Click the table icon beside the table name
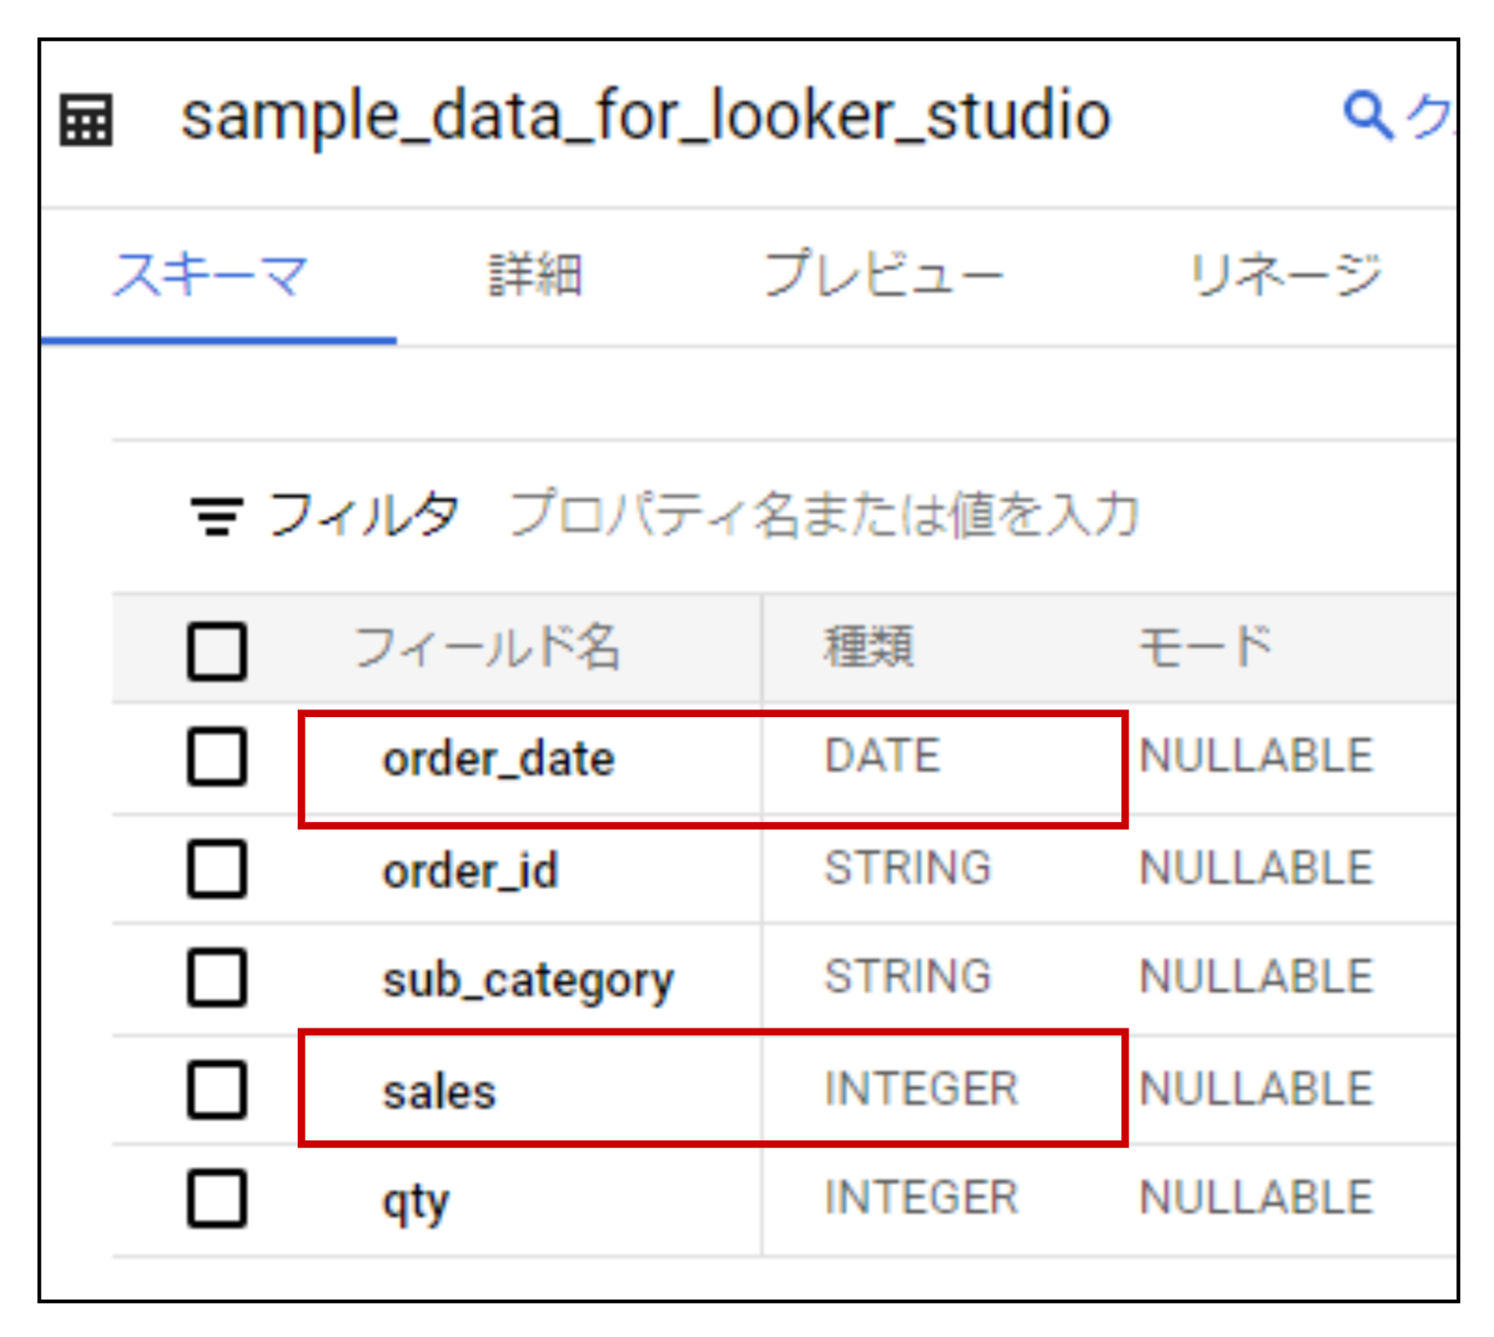The image size is (1494, 1337). click(87, 120)
